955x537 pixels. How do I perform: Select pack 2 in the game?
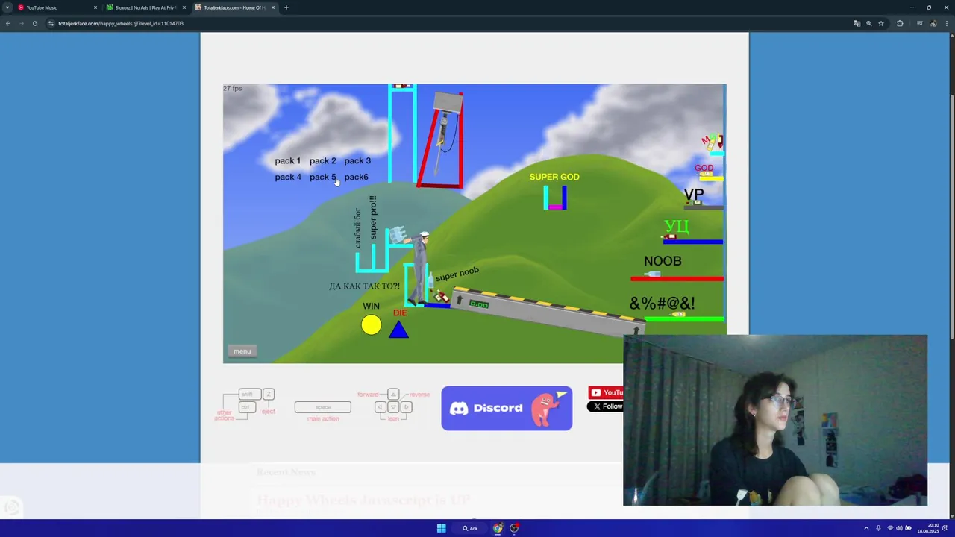point(322,160)
